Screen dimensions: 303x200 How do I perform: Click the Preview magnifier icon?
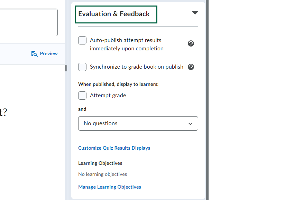tap(34, 53)
